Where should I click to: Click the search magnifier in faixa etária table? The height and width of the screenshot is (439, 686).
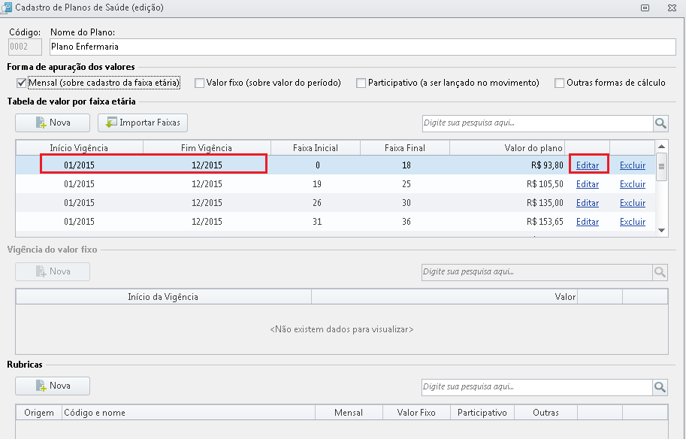[x=660, y=123]
